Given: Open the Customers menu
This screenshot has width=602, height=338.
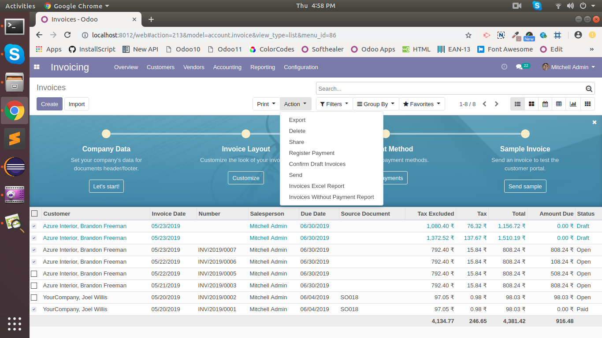Looking at the screenshot, I should (160, 67).
